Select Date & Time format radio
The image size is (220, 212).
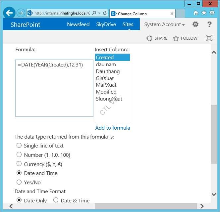(x=56, y=200)
